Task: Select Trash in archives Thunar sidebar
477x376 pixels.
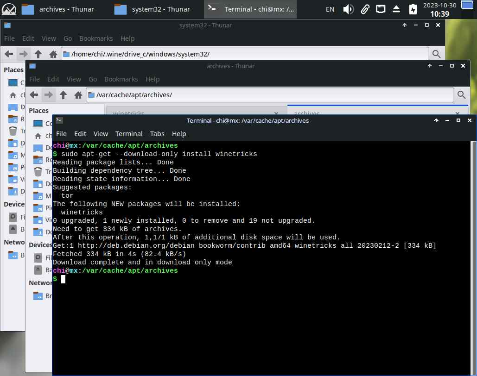Action: 42,172
